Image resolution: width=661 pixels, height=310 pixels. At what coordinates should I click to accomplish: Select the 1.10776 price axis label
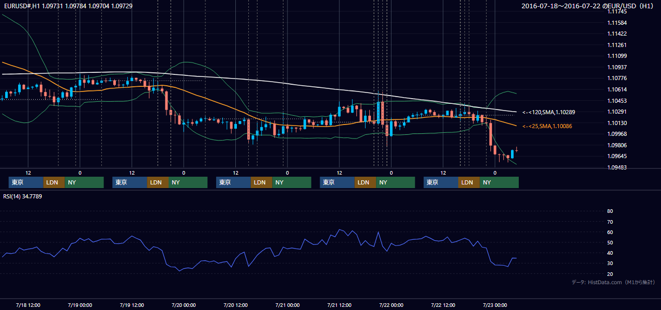pos(617,78)
